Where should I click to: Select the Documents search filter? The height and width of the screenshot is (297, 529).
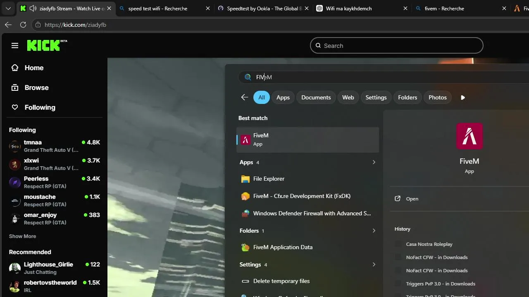pyautogui.click(x=316, y=97)
